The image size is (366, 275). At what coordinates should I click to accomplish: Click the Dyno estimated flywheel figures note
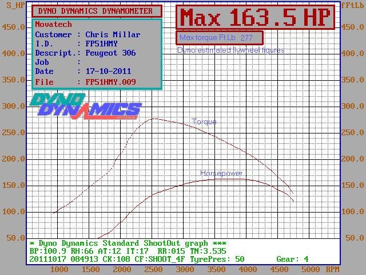(x=230, y=50)
